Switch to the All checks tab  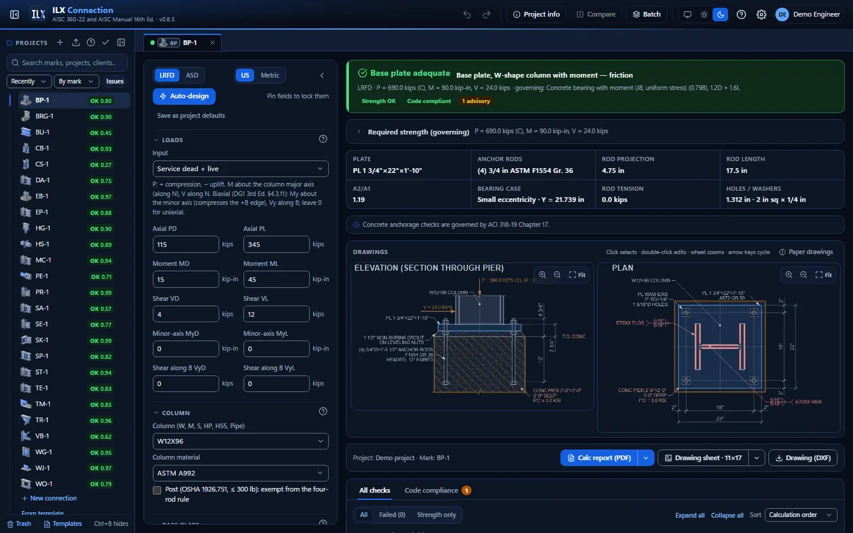click(374, 490)
